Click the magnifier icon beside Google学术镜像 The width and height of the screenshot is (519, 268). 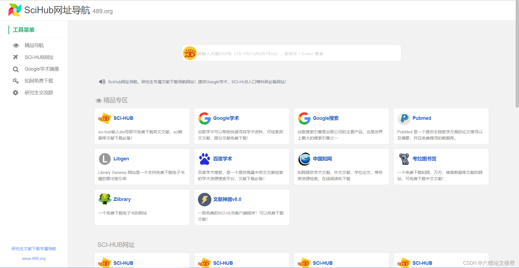click(x=16, y=69)
